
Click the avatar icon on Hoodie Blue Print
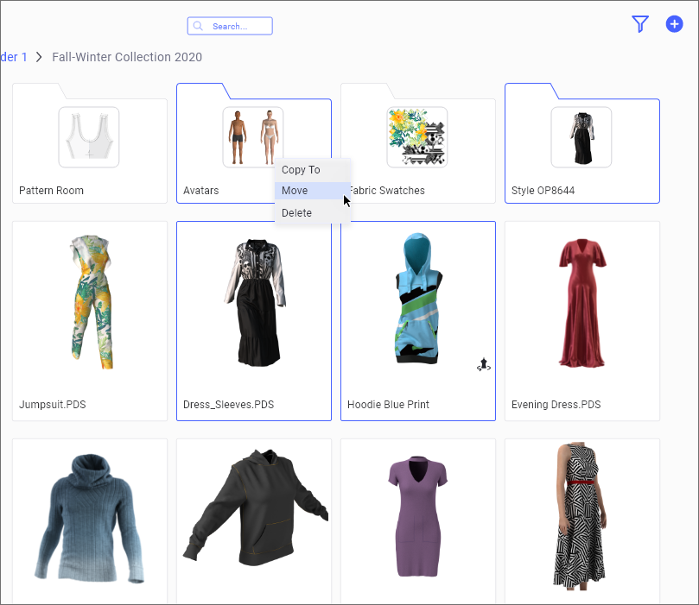(x=484, y=364)
